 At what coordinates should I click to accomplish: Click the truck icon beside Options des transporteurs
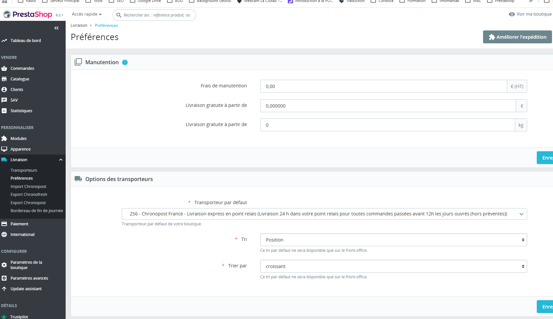[x=78, y=179]
